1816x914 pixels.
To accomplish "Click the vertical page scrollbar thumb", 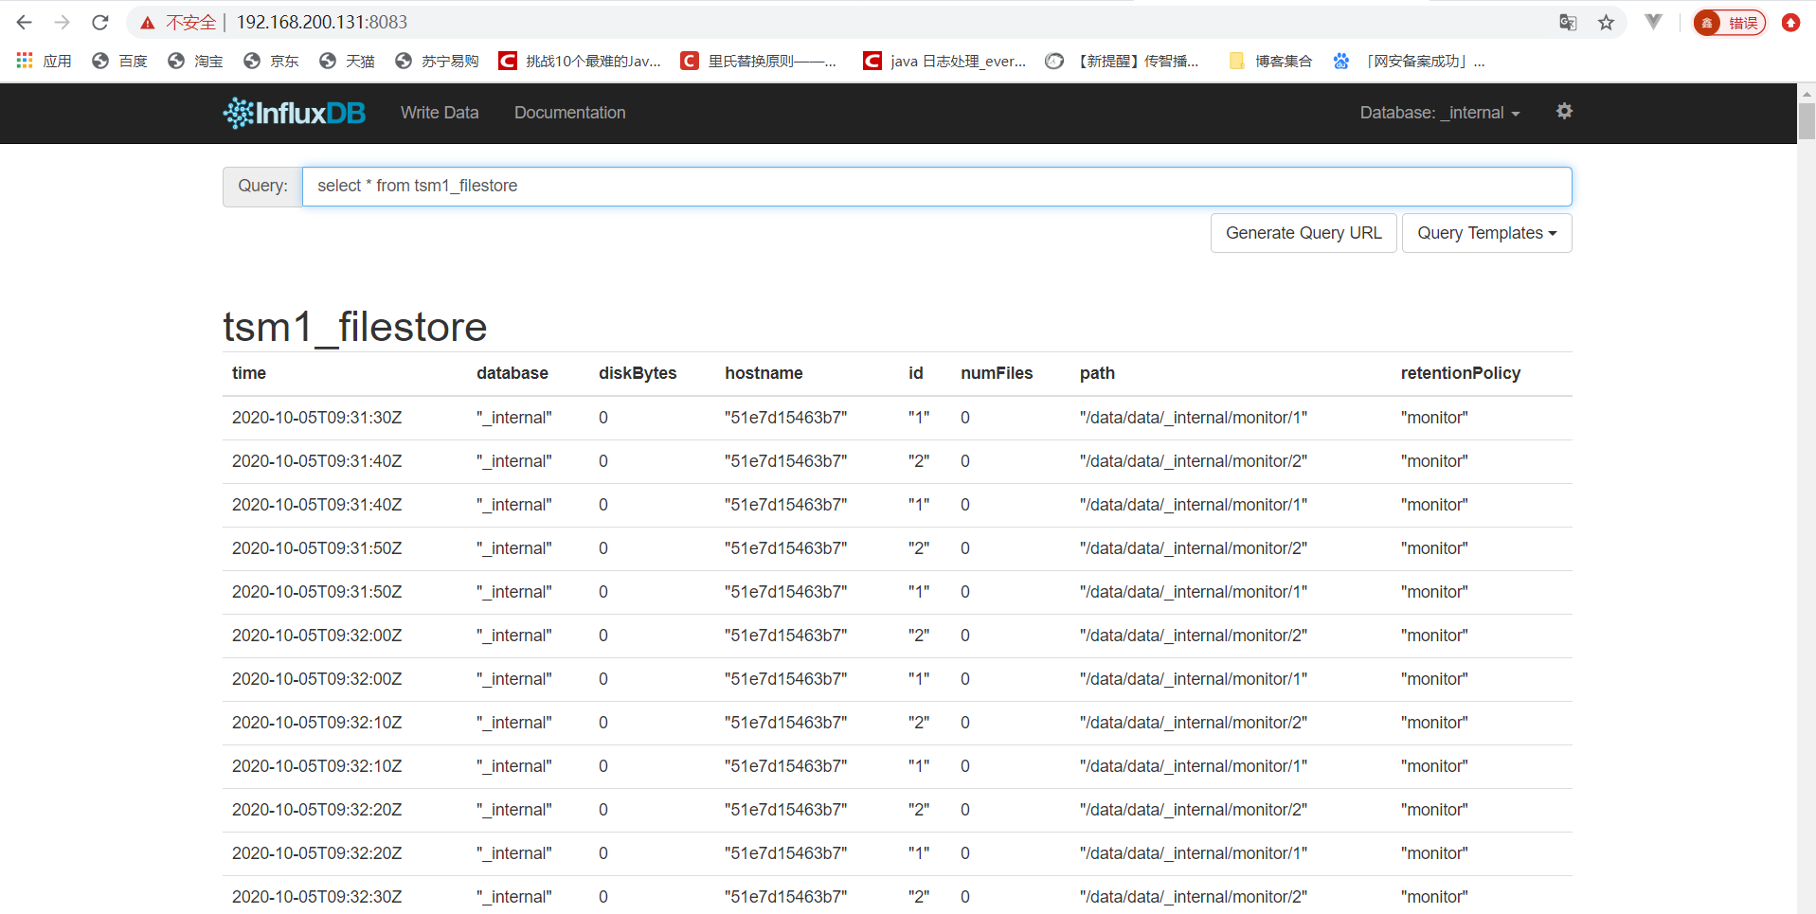I will coord(1807,120).
